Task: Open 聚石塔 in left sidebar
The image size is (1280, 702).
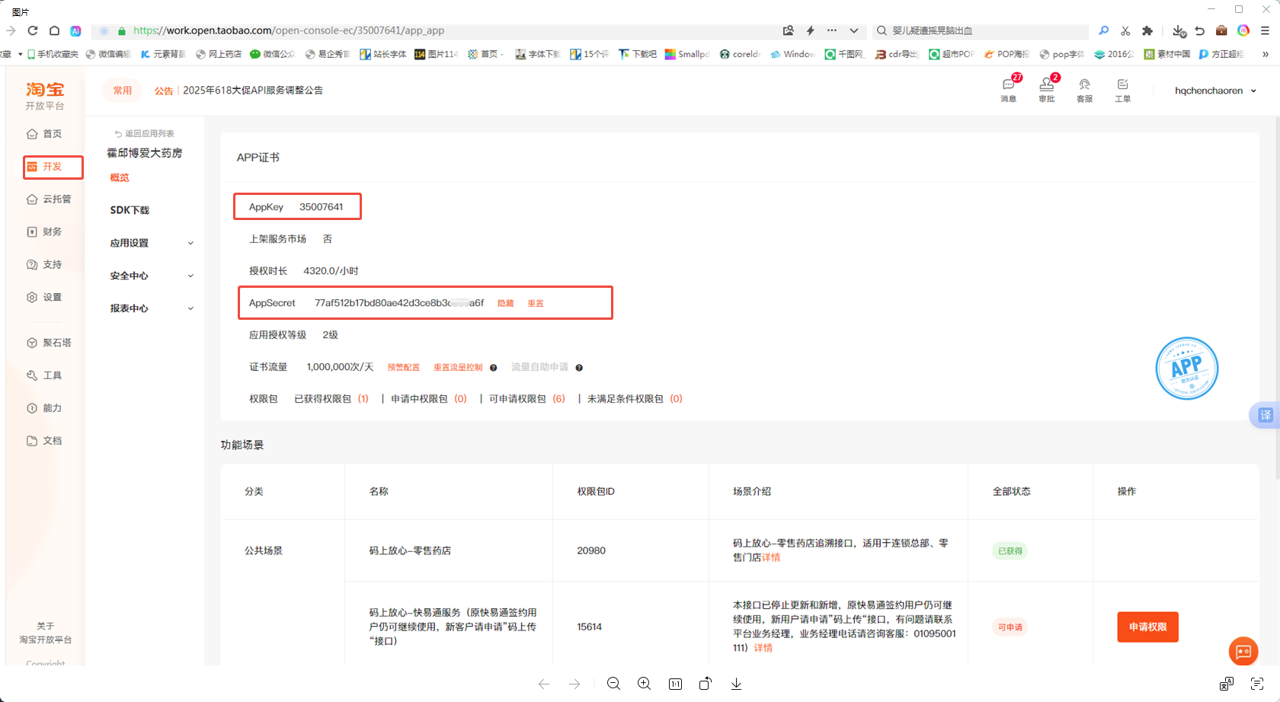Action: tap(49, 343)
